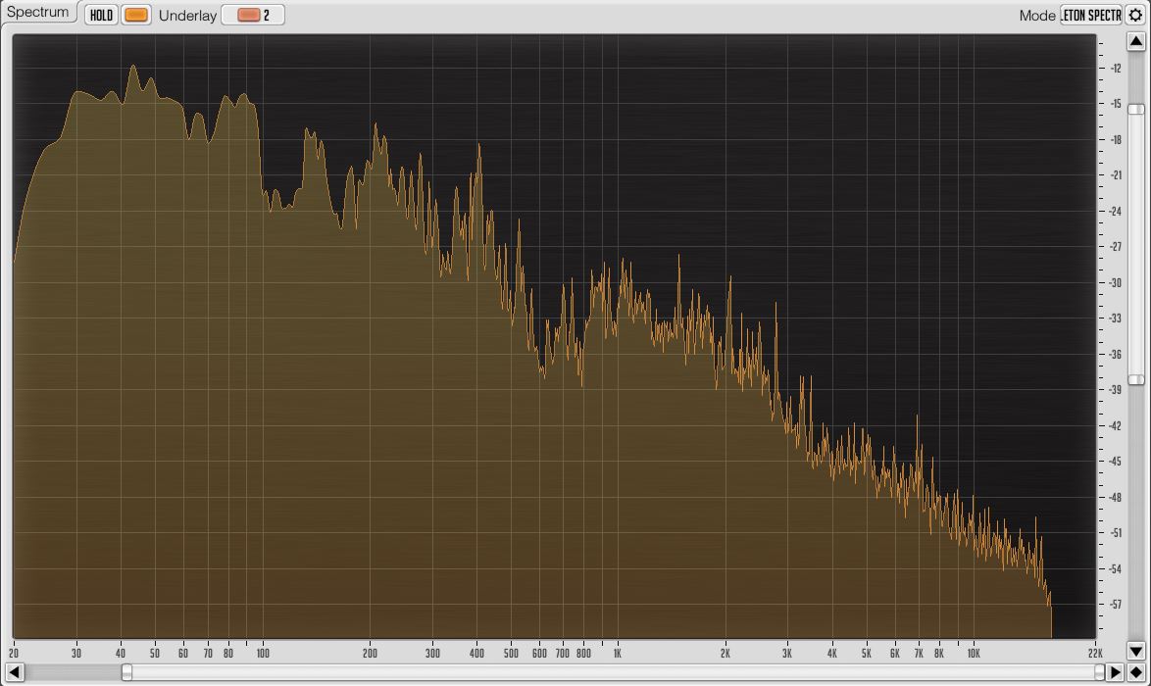Click the Underlay label text
The image size is (1151, 686).
click(x=187, y=16)
